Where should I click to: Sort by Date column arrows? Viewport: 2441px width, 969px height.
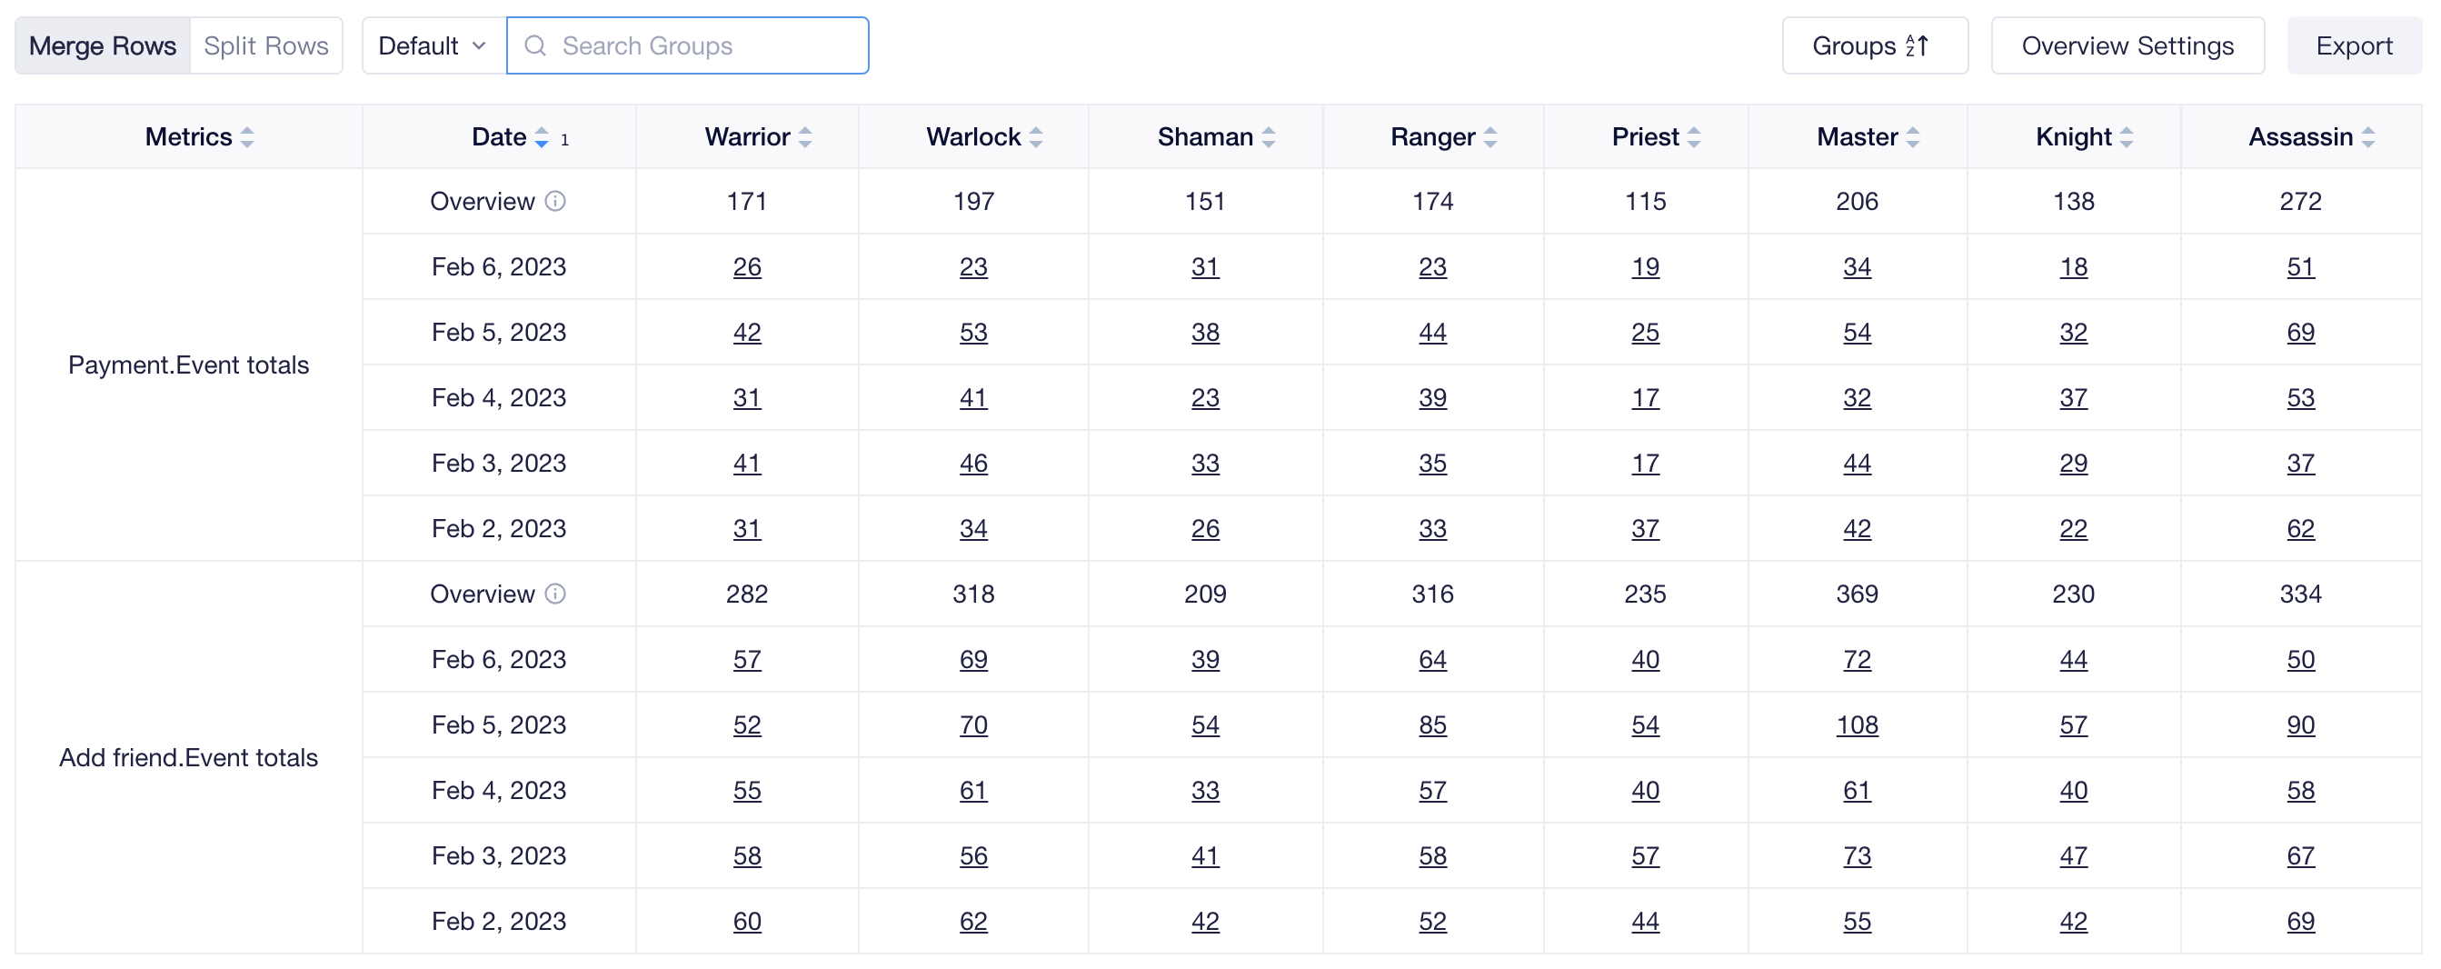click(541, 137)
